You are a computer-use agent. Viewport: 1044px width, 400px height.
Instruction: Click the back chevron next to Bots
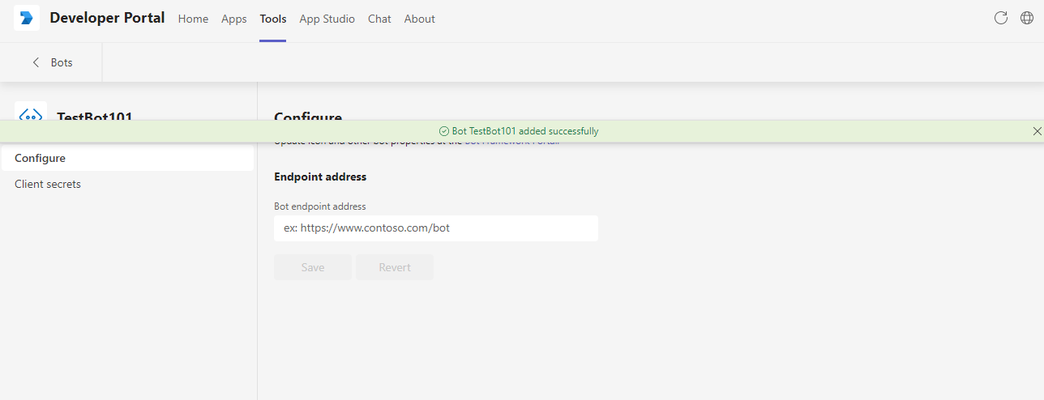[36, 62]
